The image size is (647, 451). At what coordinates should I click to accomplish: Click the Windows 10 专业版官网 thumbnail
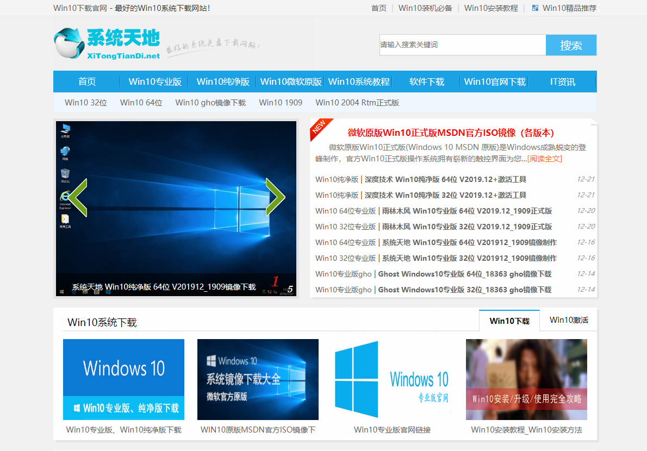click(392, 380)
